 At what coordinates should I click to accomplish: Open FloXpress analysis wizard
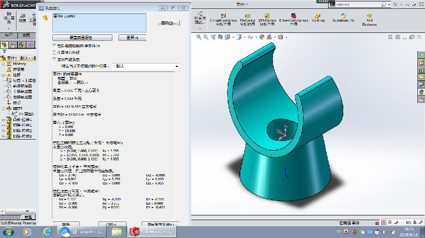pos(247,18)
